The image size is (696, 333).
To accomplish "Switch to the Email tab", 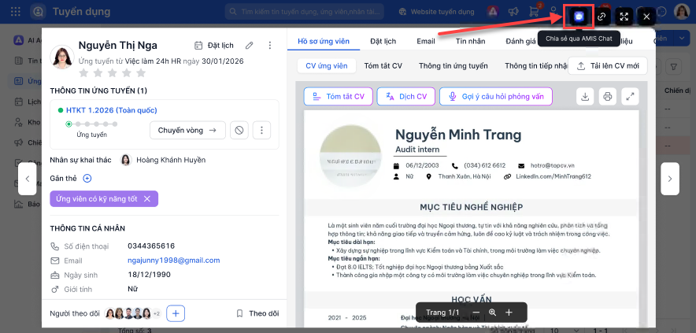I will 426,41.
